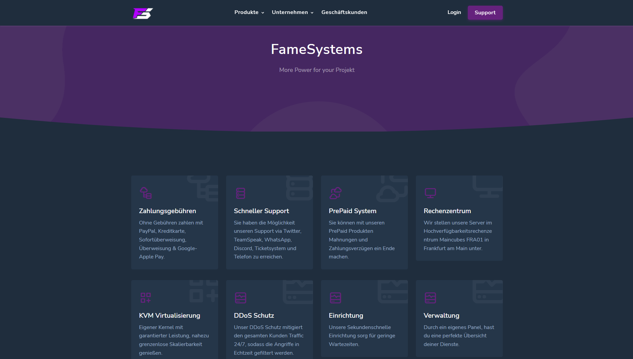The image size is (633, 359).
Task: Click text 'Frankfurt am Main unter.'
Action: point(453,248)
